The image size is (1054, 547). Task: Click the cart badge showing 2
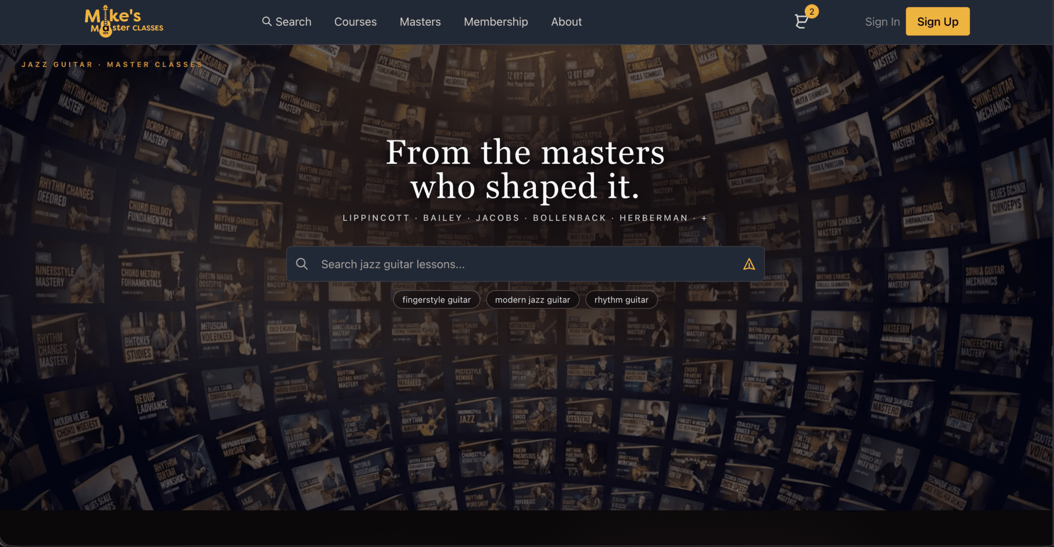[x=812, y=12]
